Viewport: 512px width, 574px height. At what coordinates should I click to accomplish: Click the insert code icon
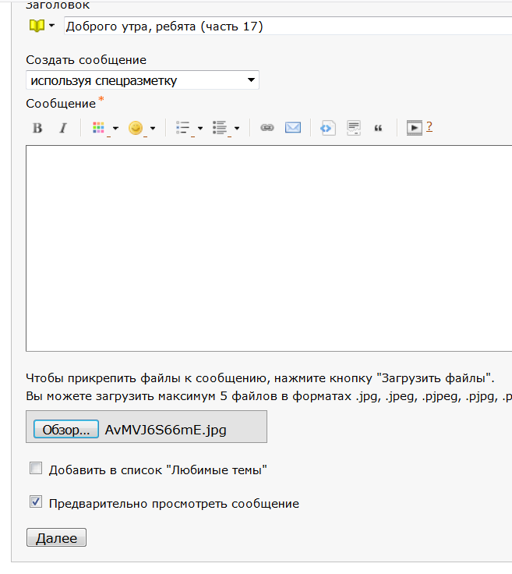pyautogui.click(x=328, y=128)
